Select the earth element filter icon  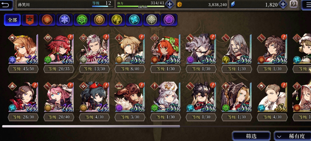point(99,20)
